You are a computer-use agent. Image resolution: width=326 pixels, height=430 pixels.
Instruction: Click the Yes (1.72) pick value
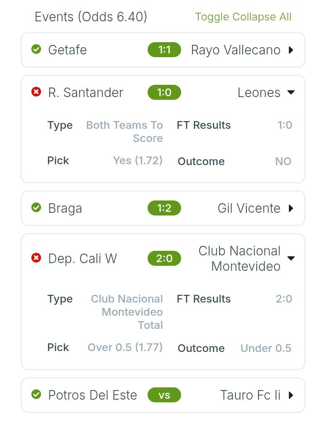(x=138, y=161)
